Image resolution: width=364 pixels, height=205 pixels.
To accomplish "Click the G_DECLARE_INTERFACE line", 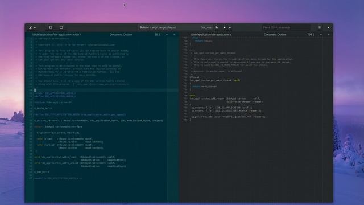I will pyautogui.click(x=98, y=121).
